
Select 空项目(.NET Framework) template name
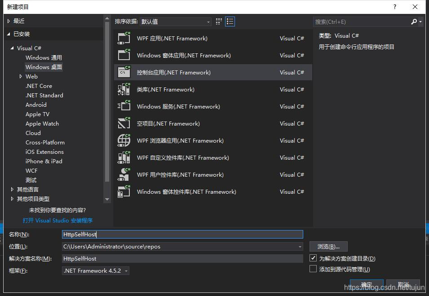point(168,123)
